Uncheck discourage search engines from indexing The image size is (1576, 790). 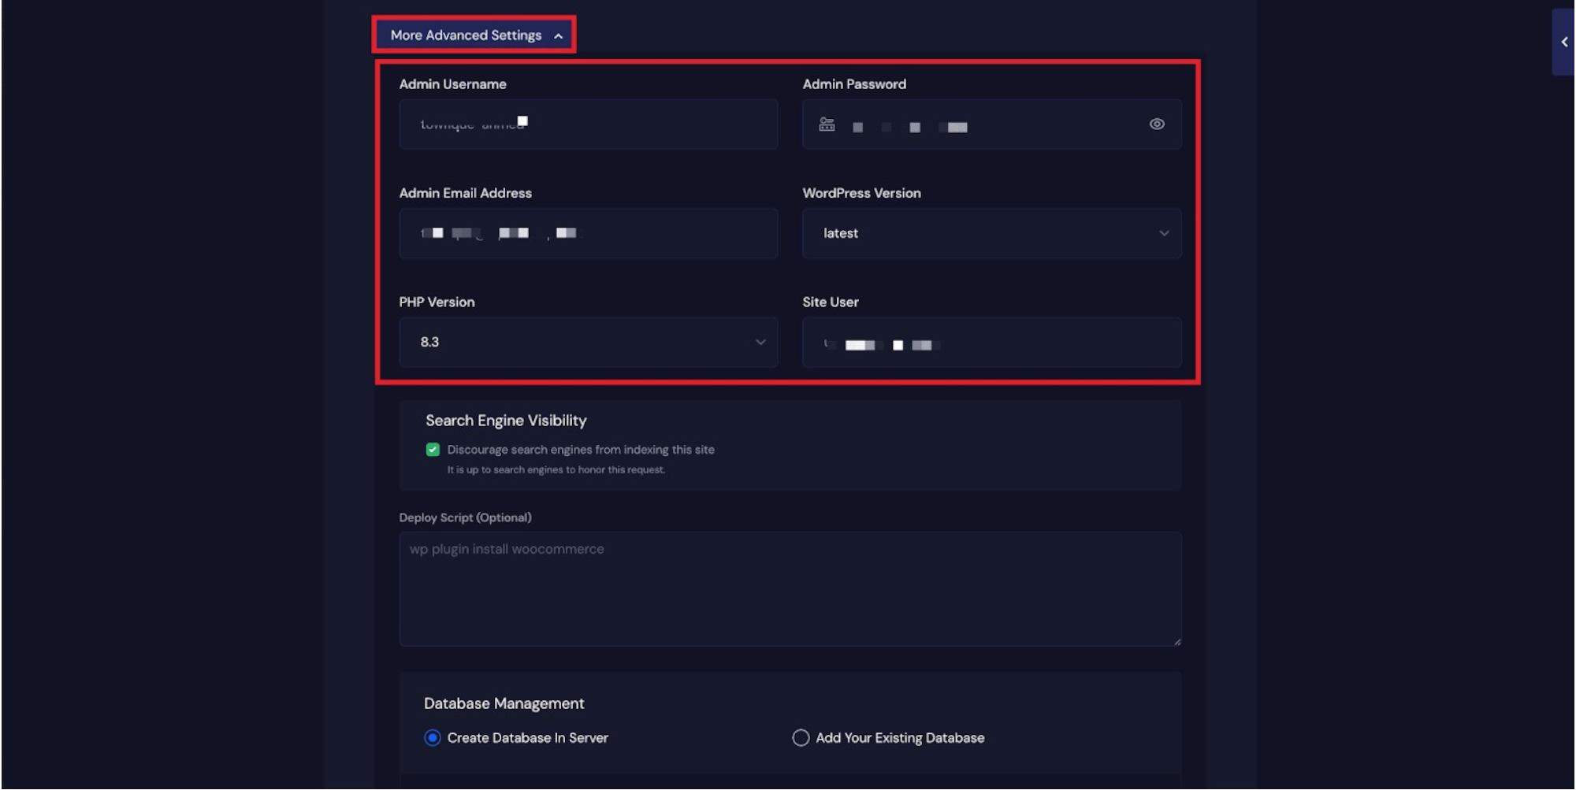point(433,449)
